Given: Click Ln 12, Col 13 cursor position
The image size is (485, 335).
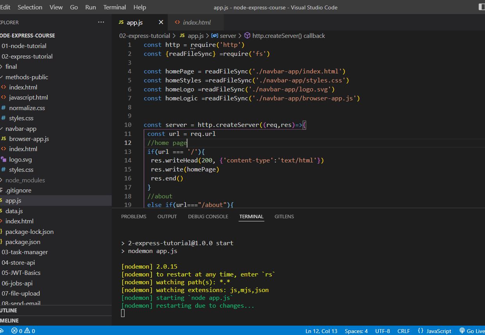Looking at the screenshot, I should (321, 331).
